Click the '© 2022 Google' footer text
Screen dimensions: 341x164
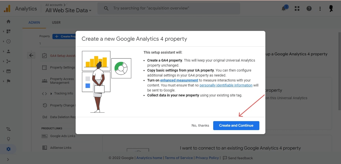(x=121, y=158)
